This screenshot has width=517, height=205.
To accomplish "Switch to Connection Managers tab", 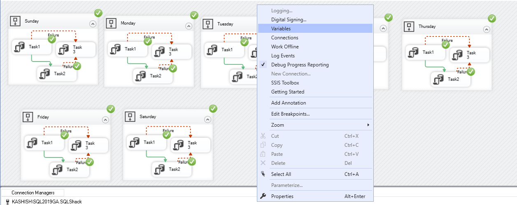I will (33, 193).
